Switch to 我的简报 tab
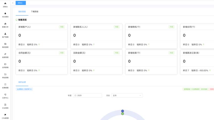The image size is (214, 120). (x=22, y=11)
